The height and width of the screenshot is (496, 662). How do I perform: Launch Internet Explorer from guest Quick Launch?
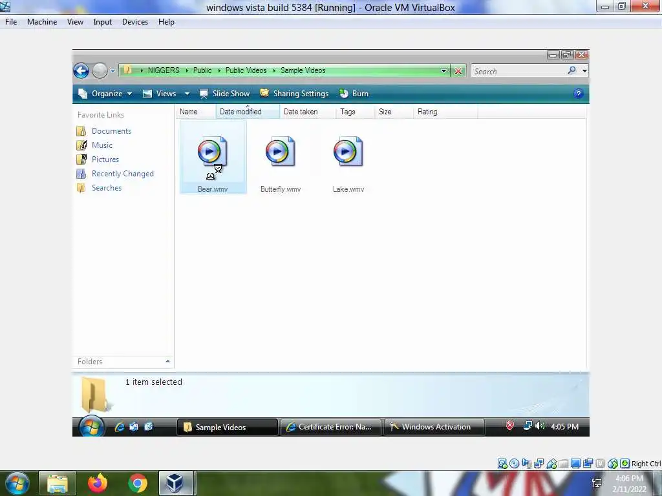tap(120, 427)
